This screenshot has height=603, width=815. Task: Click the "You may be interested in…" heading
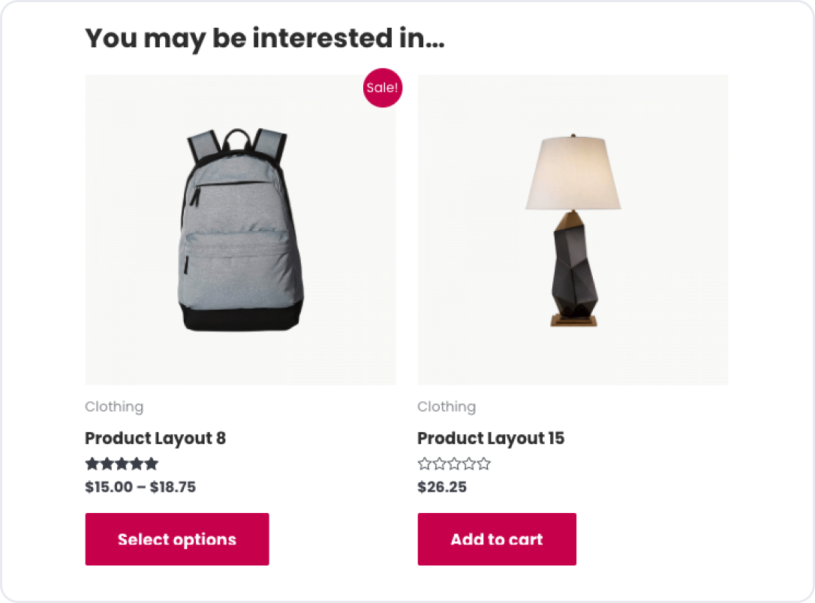tap(265, 37)
